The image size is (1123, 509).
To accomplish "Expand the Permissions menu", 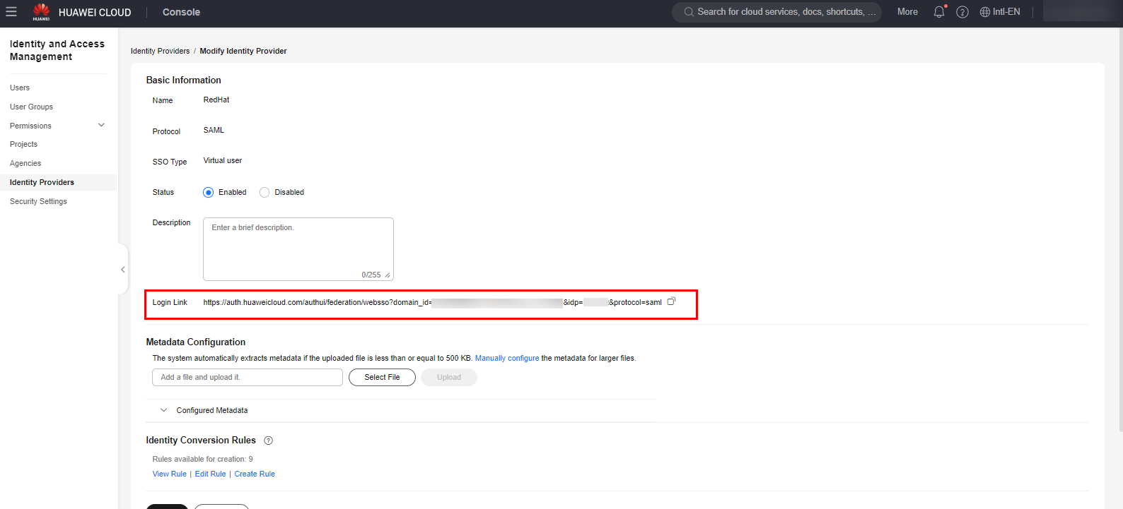I will (101, 126).
